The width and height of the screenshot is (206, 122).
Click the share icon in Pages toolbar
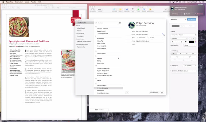(x=166, y=9)
